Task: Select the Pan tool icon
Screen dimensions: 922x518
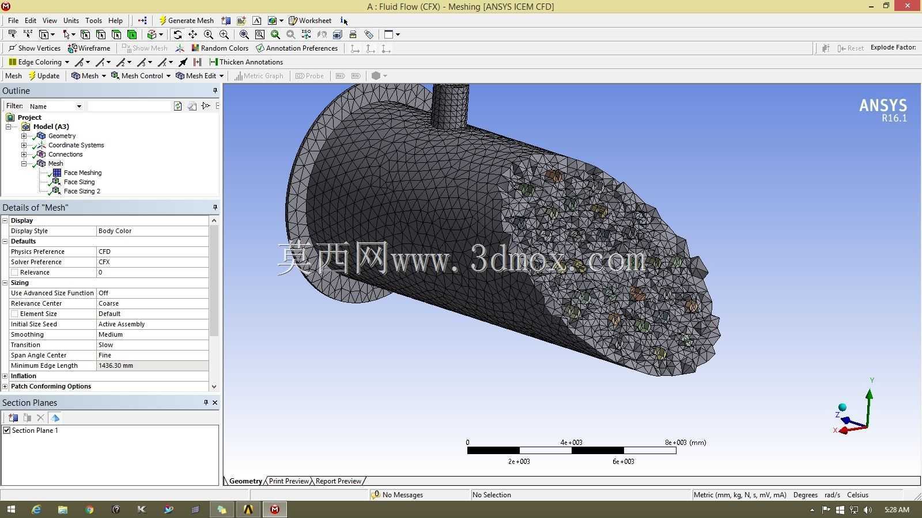Action: click(x=193, y=35)
